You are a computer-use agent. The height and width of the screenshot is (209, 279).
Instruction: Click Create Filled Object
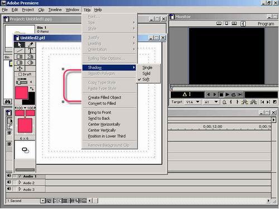104,98
